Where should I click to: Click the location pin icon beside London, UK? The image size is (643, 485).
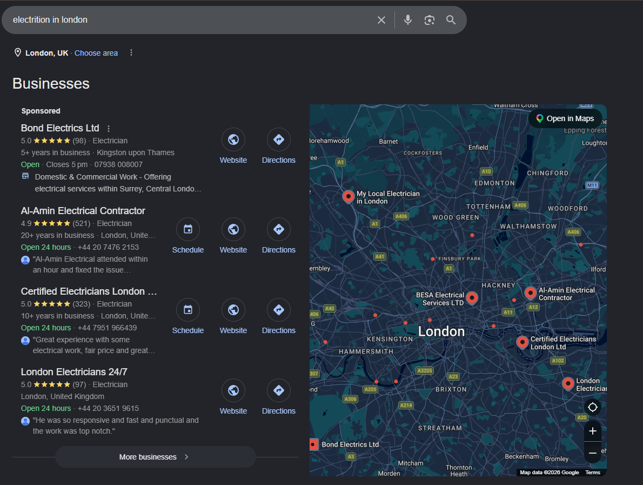pos(18,52)
